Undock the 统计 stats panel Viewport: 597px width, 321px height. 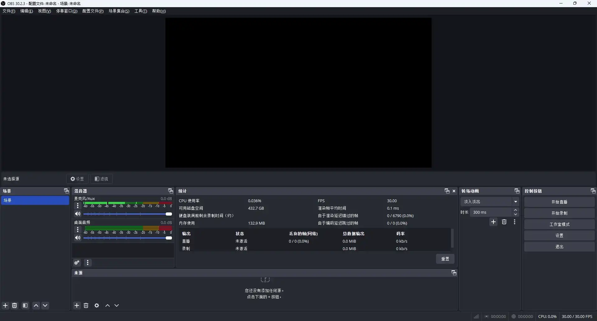tap(447, 191)
